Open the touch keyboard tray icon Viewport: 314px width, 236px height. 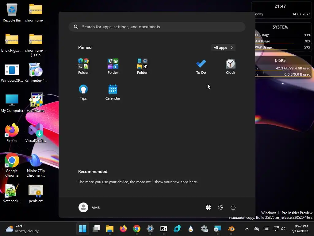tap(266, 229)
